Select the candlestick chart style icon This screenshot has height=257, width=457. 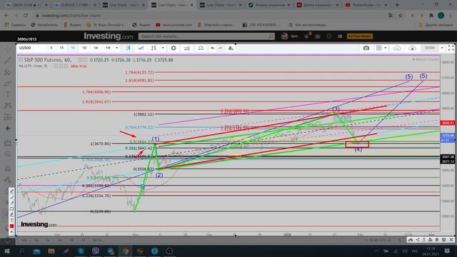pos(128,48)
